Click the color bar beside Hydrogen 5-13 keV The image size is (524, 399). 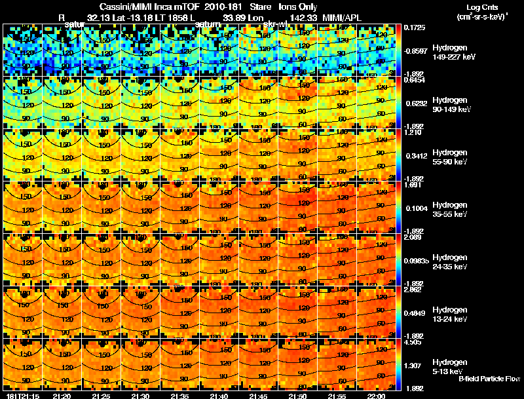pos(398,364)
